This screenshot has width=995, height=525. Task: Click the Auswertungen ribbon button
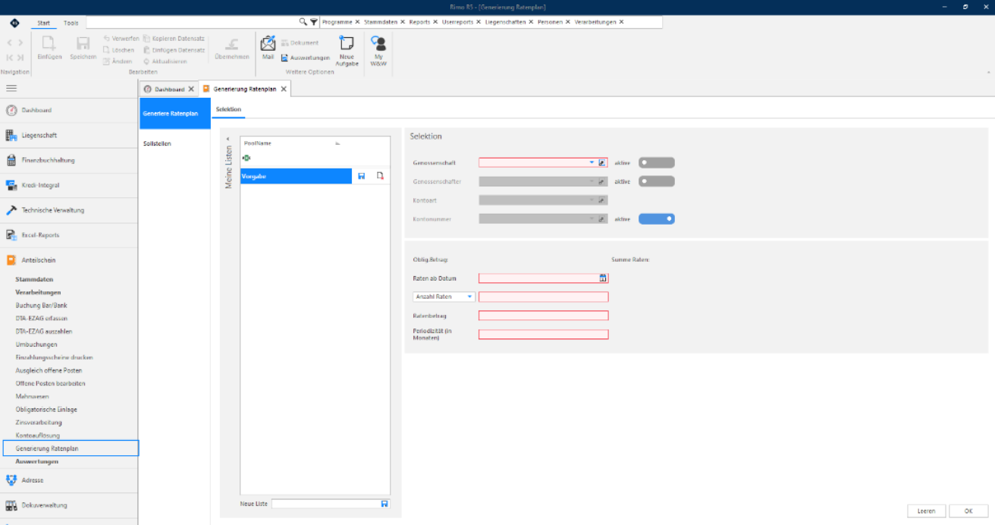tap(306, 58)
